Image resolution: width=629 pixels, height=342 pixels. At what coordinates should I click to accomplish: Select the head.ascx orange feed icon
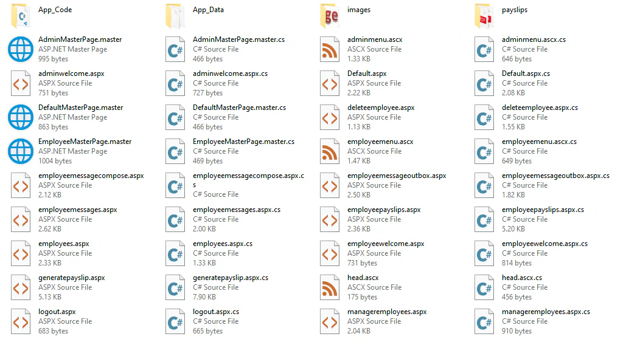point(330,287)
